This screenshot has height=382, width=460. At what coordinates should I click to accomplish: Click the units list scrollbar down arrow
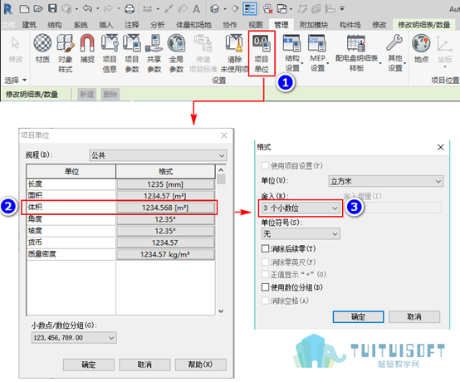221,311
